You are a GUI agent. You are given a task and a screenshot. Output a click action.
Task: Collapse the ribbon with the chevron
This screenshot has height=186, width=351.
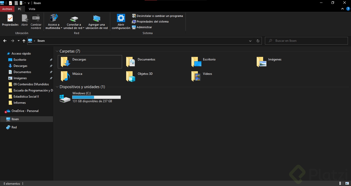tap(343, 9)
